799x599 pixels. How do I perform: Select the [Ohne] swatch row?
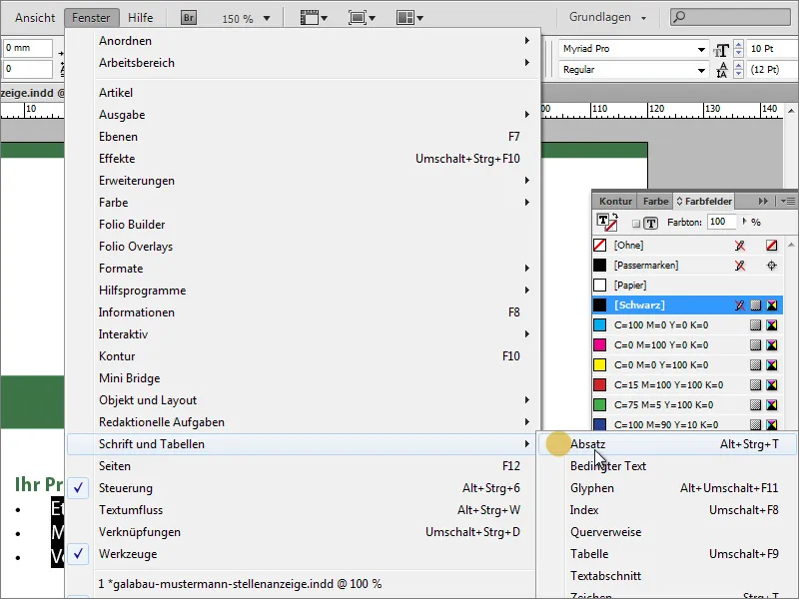(687, 246)
